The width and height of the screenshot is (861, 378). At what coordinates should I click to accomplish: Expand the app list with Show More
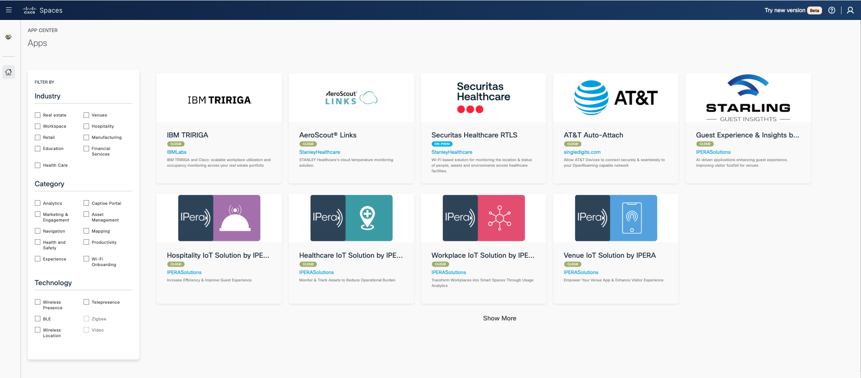[x=499, y=318]
